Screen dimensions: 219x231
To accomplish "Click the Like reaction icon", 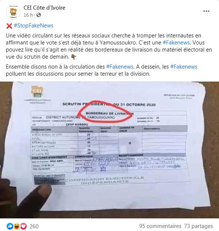I will [x=10, y=226].
